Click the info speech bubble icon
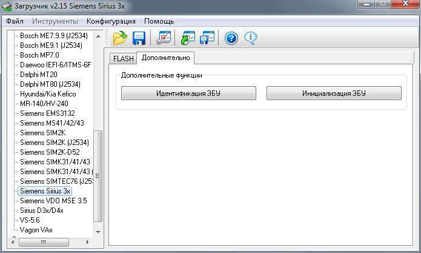The height and width of the screenshot is (253, 421). click(250, 38)
